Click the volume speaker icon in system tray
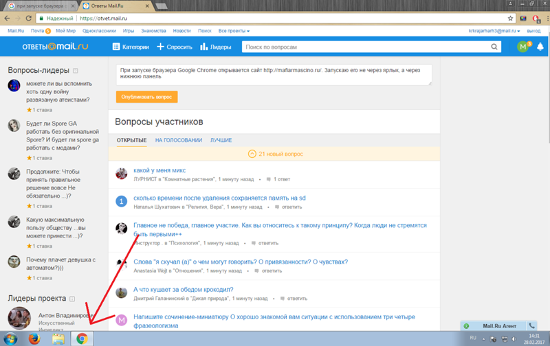 coord(514,338)
